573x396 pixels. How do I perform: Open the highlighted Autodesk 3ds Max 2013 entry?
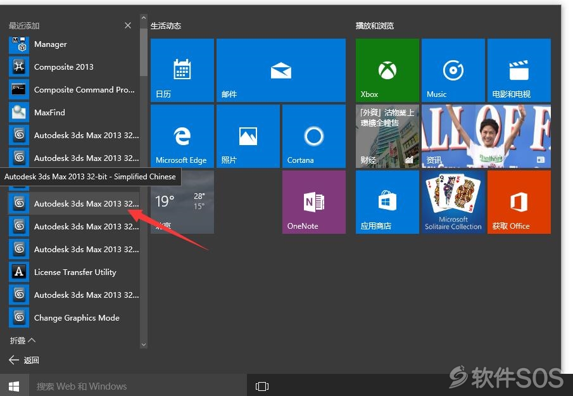73,203
